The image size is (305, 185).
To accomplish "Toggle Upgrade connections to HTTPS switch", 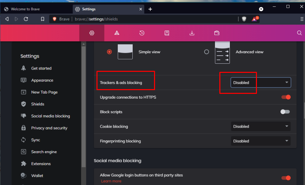I will tap(286, 97).
